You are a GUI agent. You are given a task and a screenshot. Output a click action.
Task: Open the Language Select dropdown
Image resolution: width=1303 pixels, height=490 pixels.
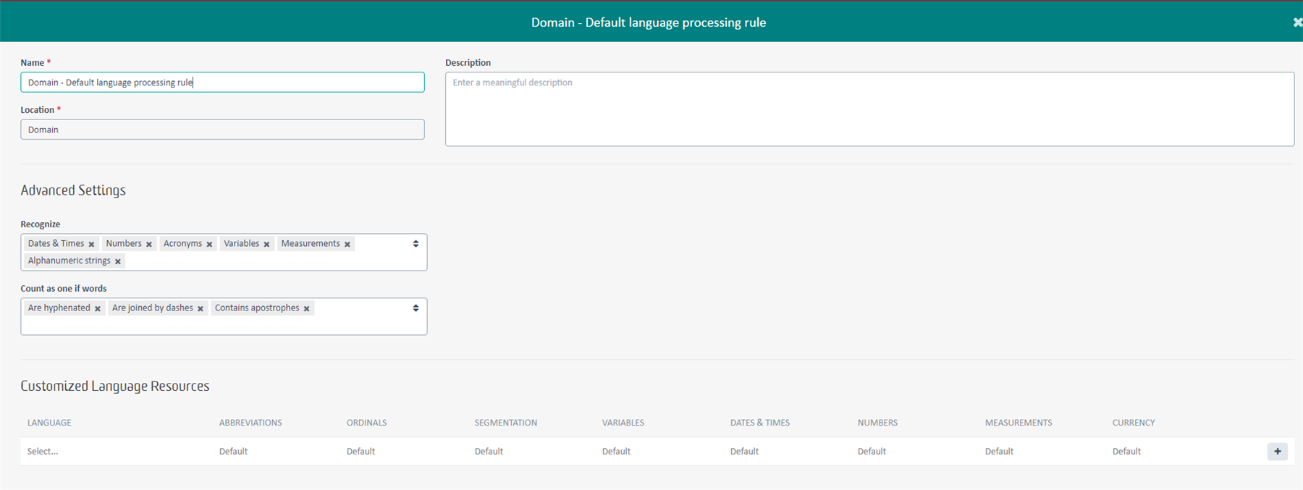[x=43, y=452]
